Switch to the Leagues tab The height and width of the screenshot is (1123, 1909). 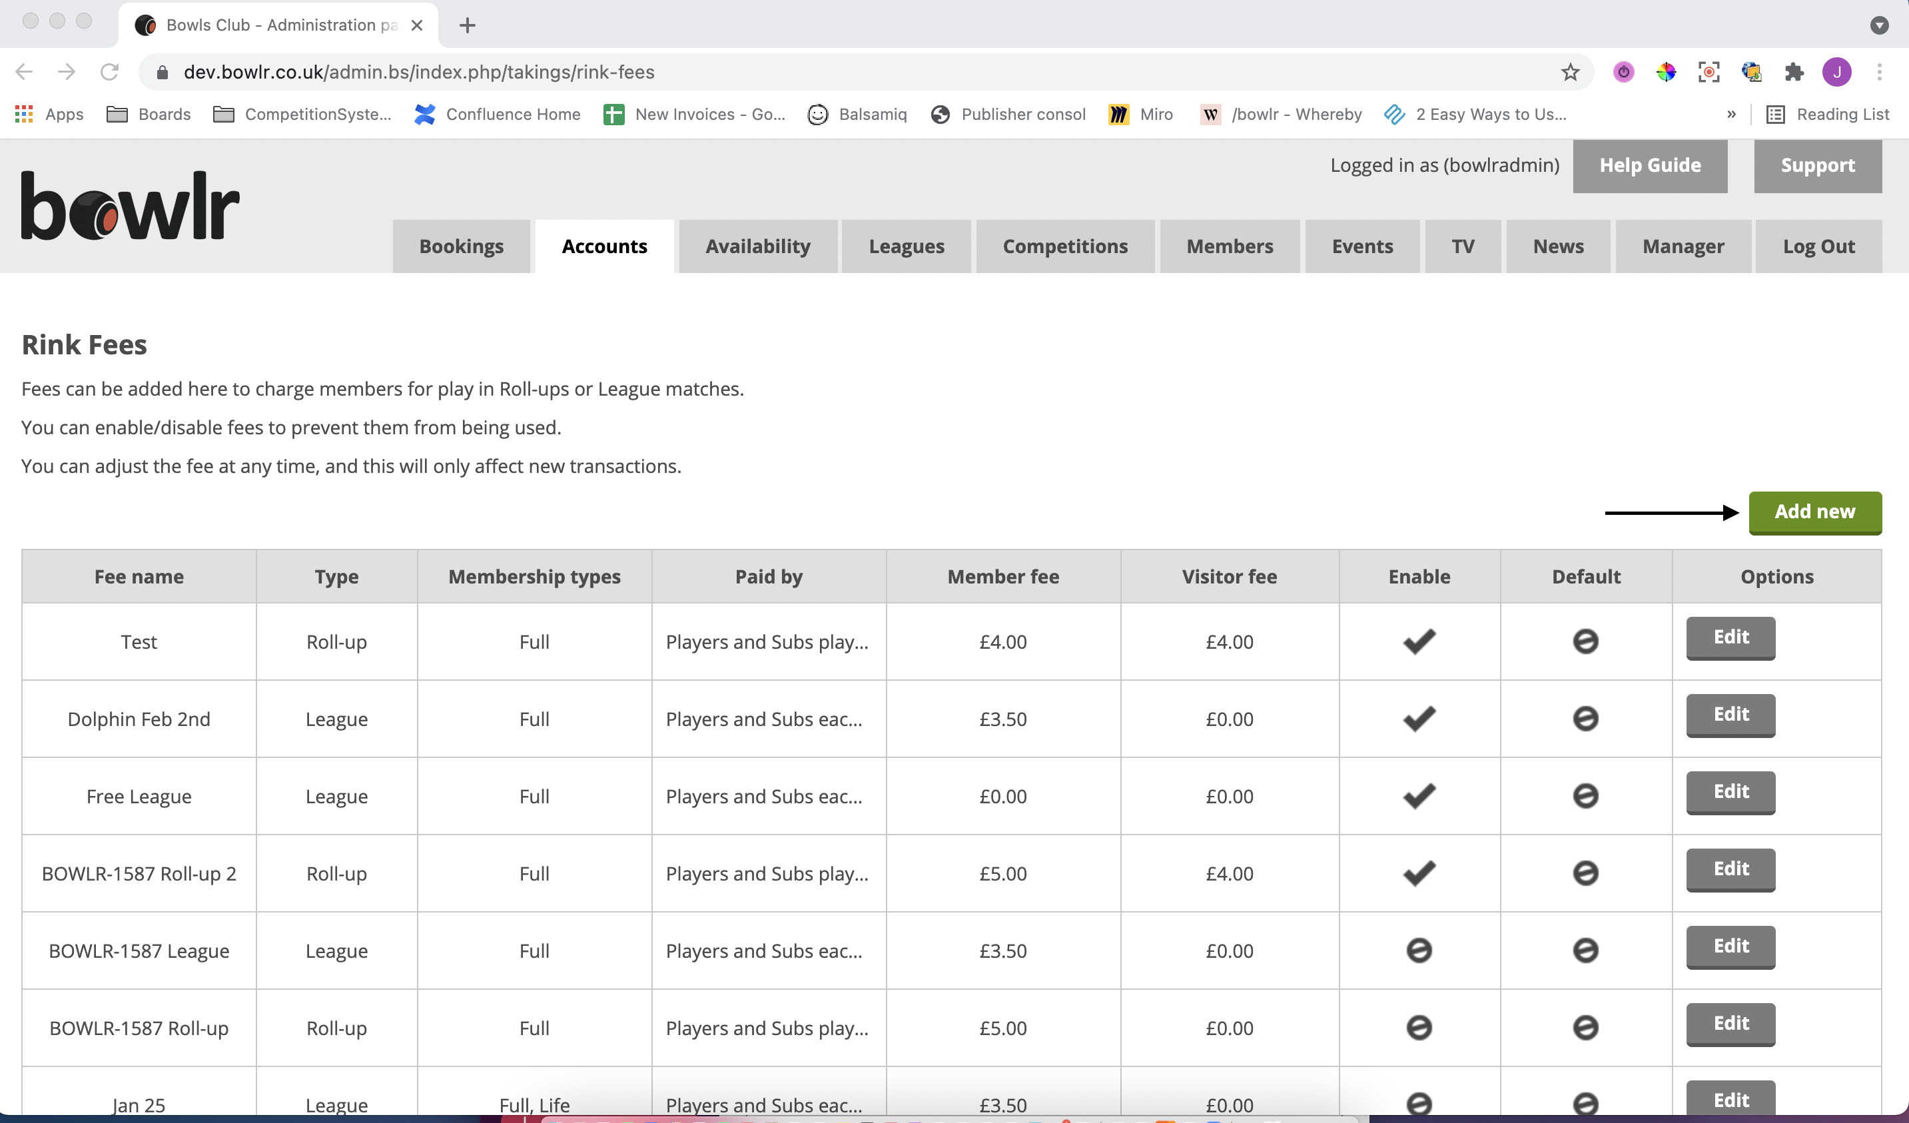click(906, 246)
